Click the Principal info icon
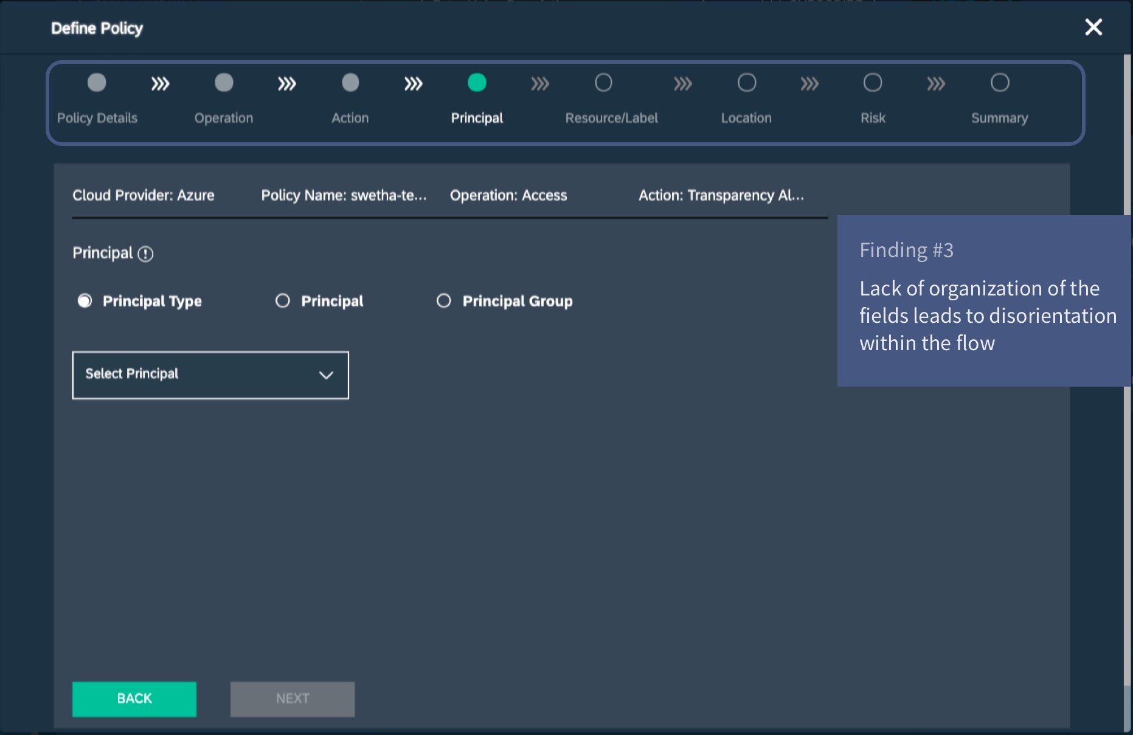 145,254
